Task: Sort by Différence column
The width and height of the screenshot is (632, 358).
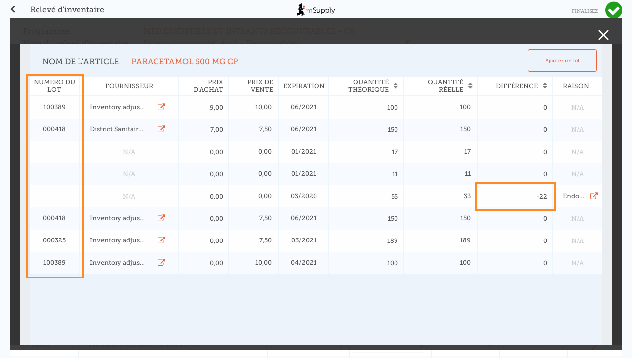Action: tap(545, 86)
